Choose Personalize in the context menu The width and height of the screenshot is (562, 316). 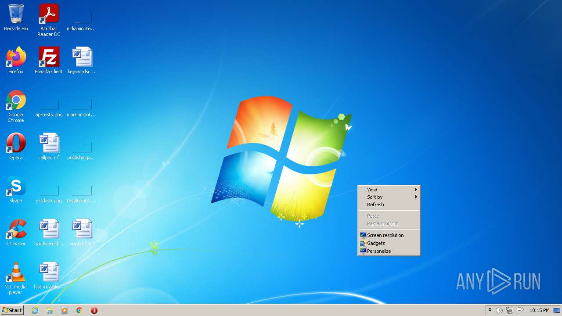pos(389,251)
